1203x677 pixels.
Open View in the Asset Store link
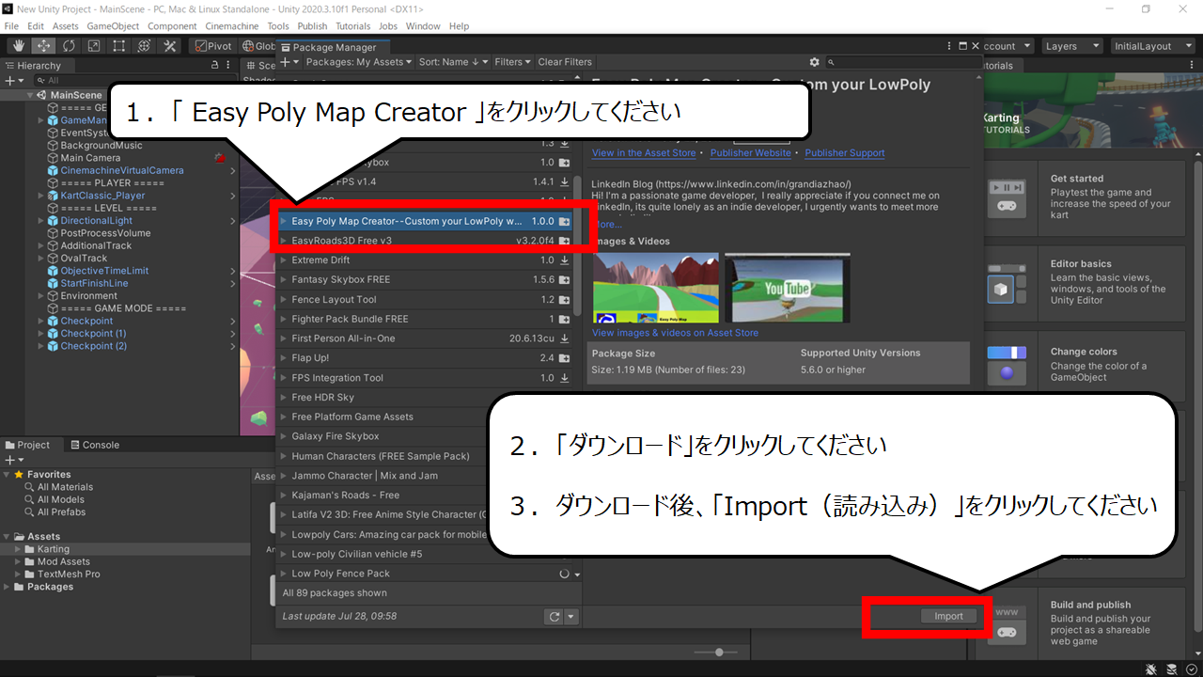click(644, 152)
